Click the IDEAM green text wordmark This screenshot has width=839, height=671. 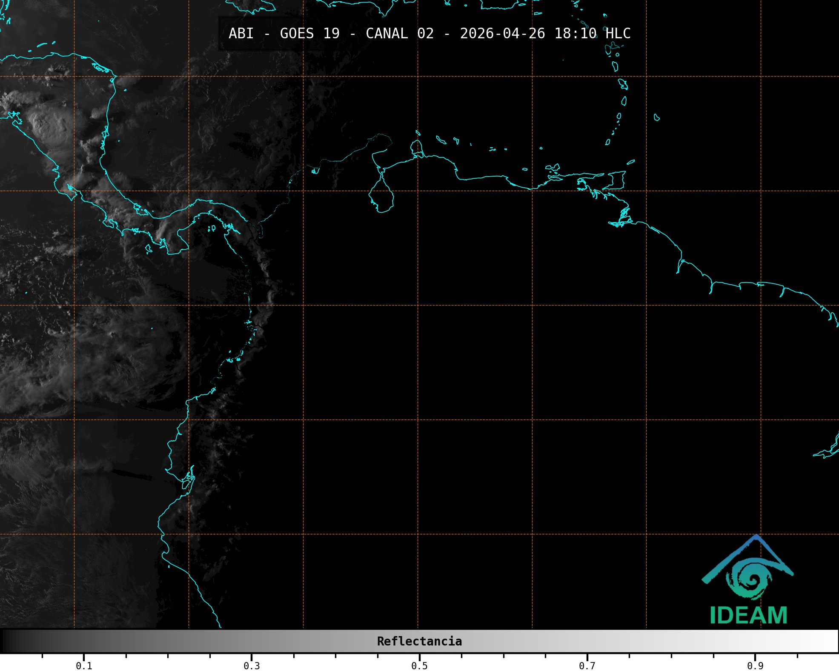(748, 615)
